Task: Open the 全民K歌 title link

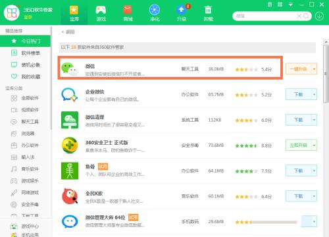Action: point(94,194)
